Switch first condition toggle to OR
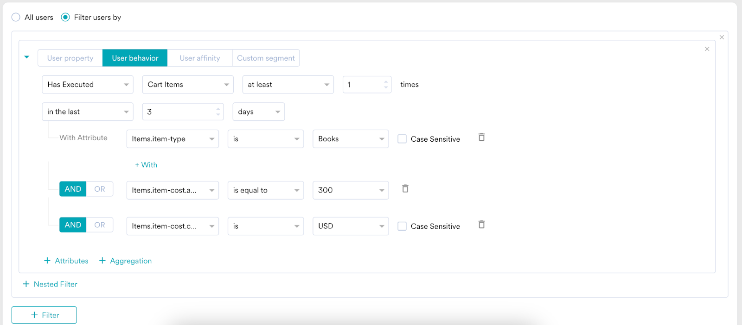Image resolution: width=742 pixels, height=325 pixels. pos(100,189)
